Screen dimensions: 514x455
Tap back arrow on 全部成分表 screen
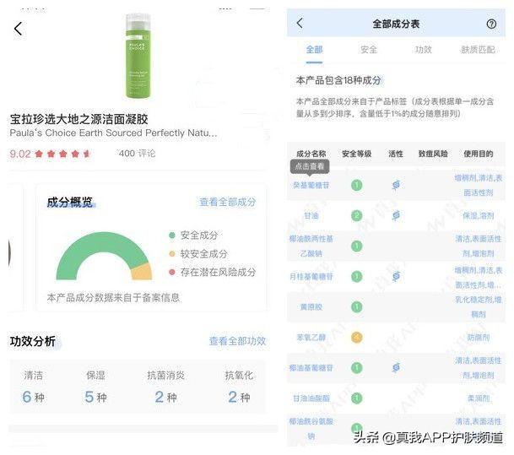pos(300,23)
